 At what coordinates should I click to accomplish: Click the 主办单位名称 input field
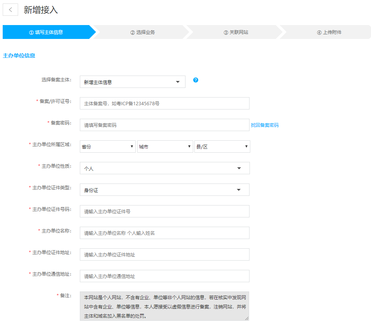click(164, 233)
